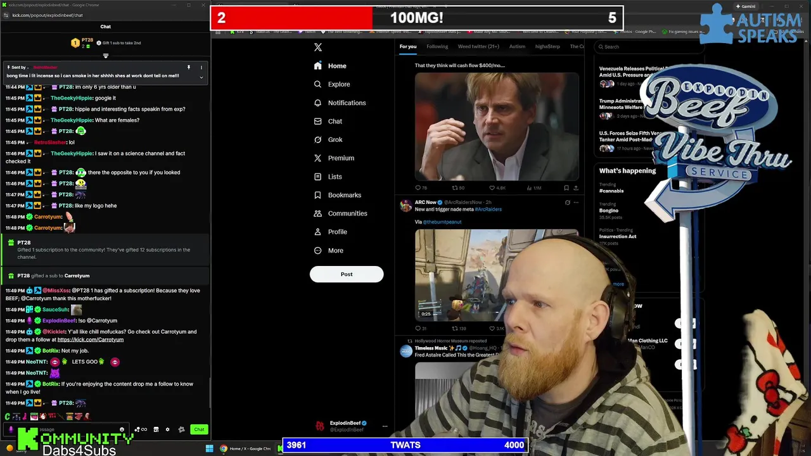Switch to the For you tab

[408, 46]
